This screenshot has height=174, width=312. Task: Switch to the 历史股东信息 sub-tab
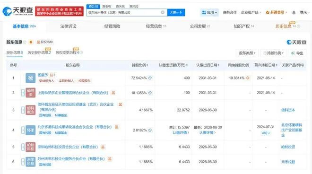[x=39, y=52]
